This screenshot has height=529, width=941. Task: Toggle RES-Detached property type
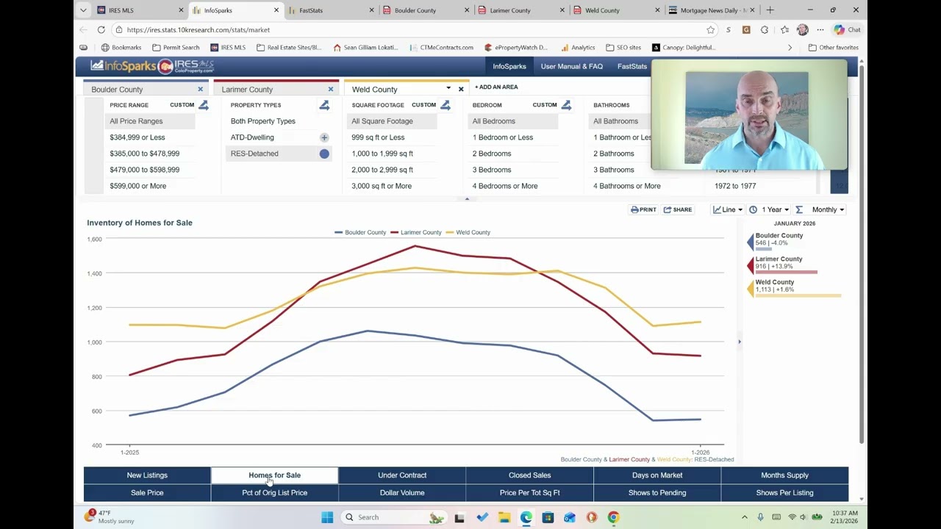(x=324, y=154)
